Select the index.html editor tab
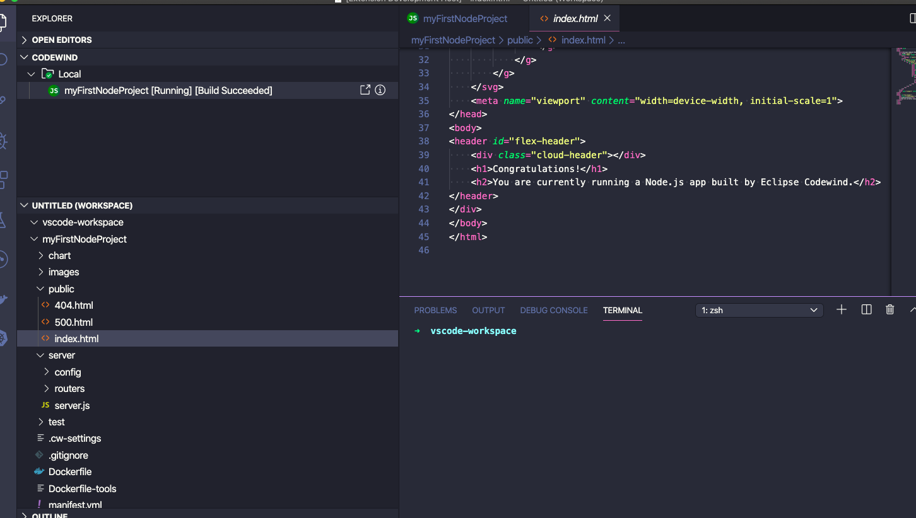This screenshot has width=916, height=518. 575,18
